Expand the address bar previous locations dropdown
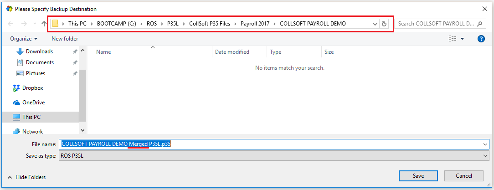 point(375,24)
